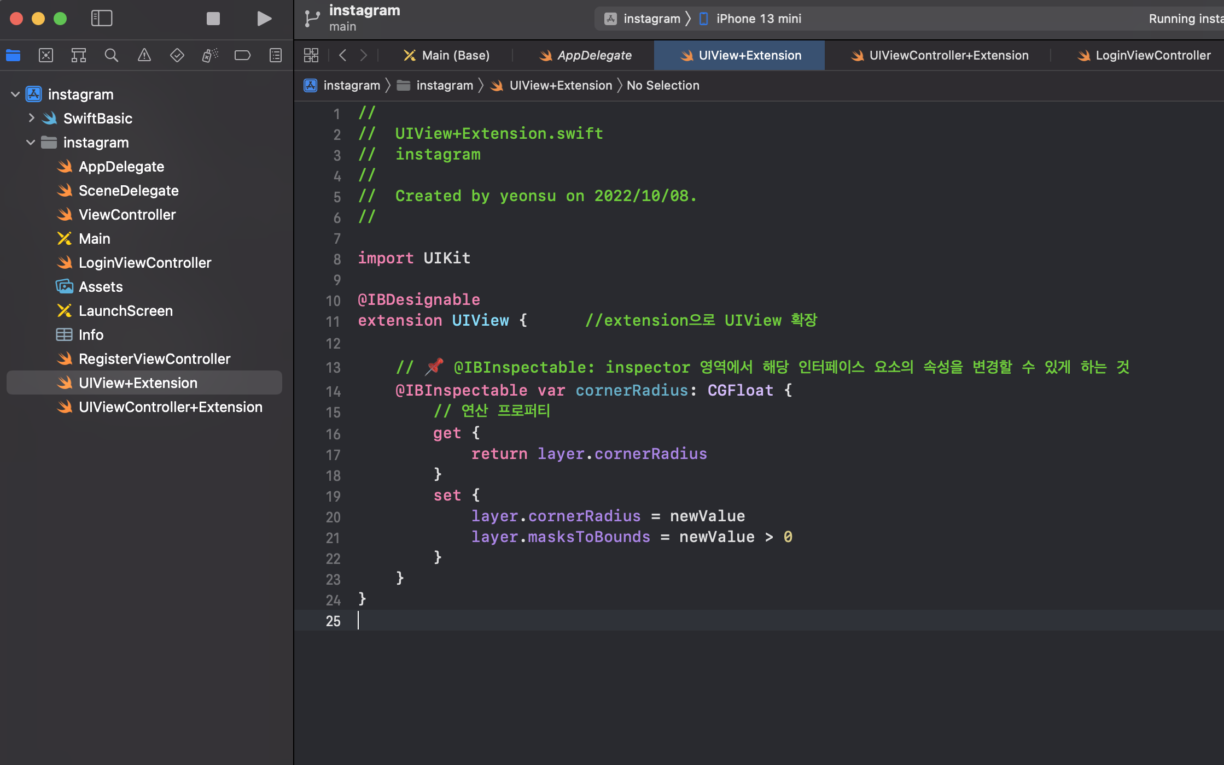Expand the SwiftBasic package
Viewport: 1224px width, 765px height.
(31, 118)
